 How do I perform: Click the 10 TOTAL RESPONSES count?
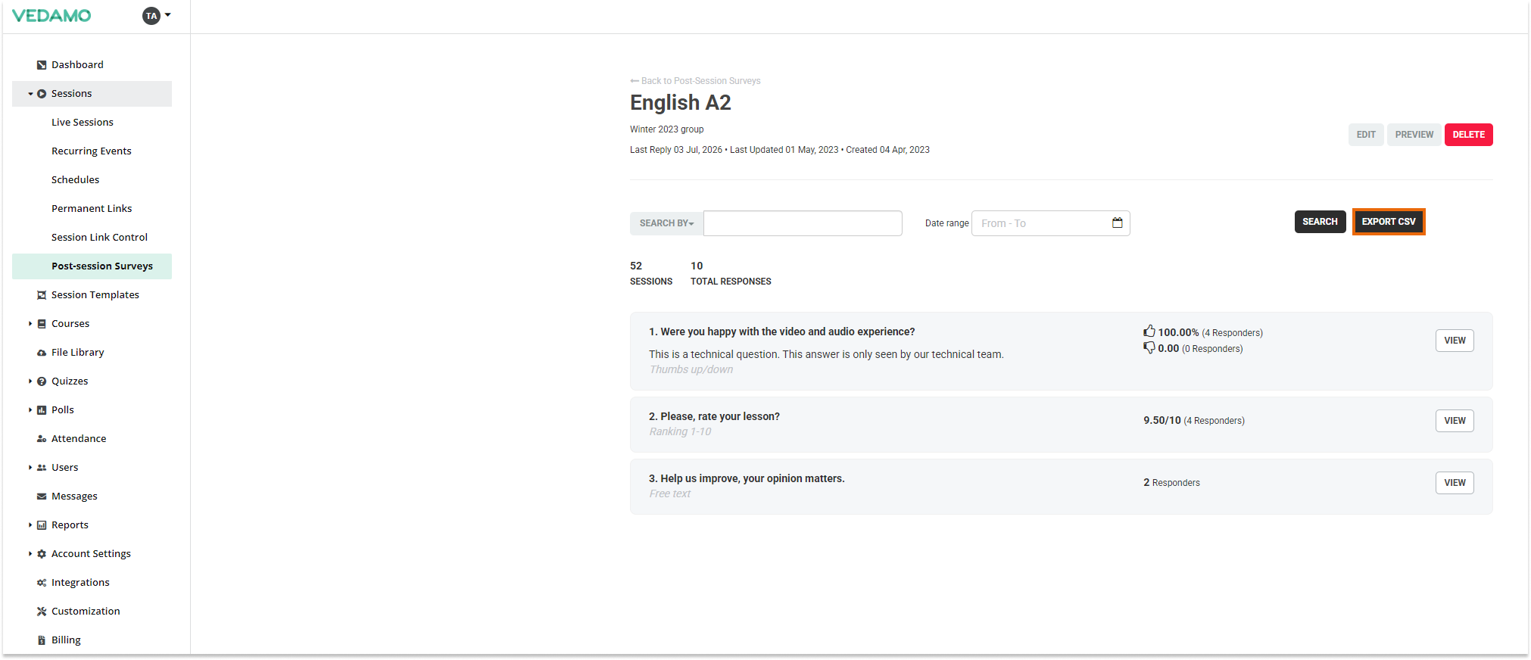pos(731,273)
